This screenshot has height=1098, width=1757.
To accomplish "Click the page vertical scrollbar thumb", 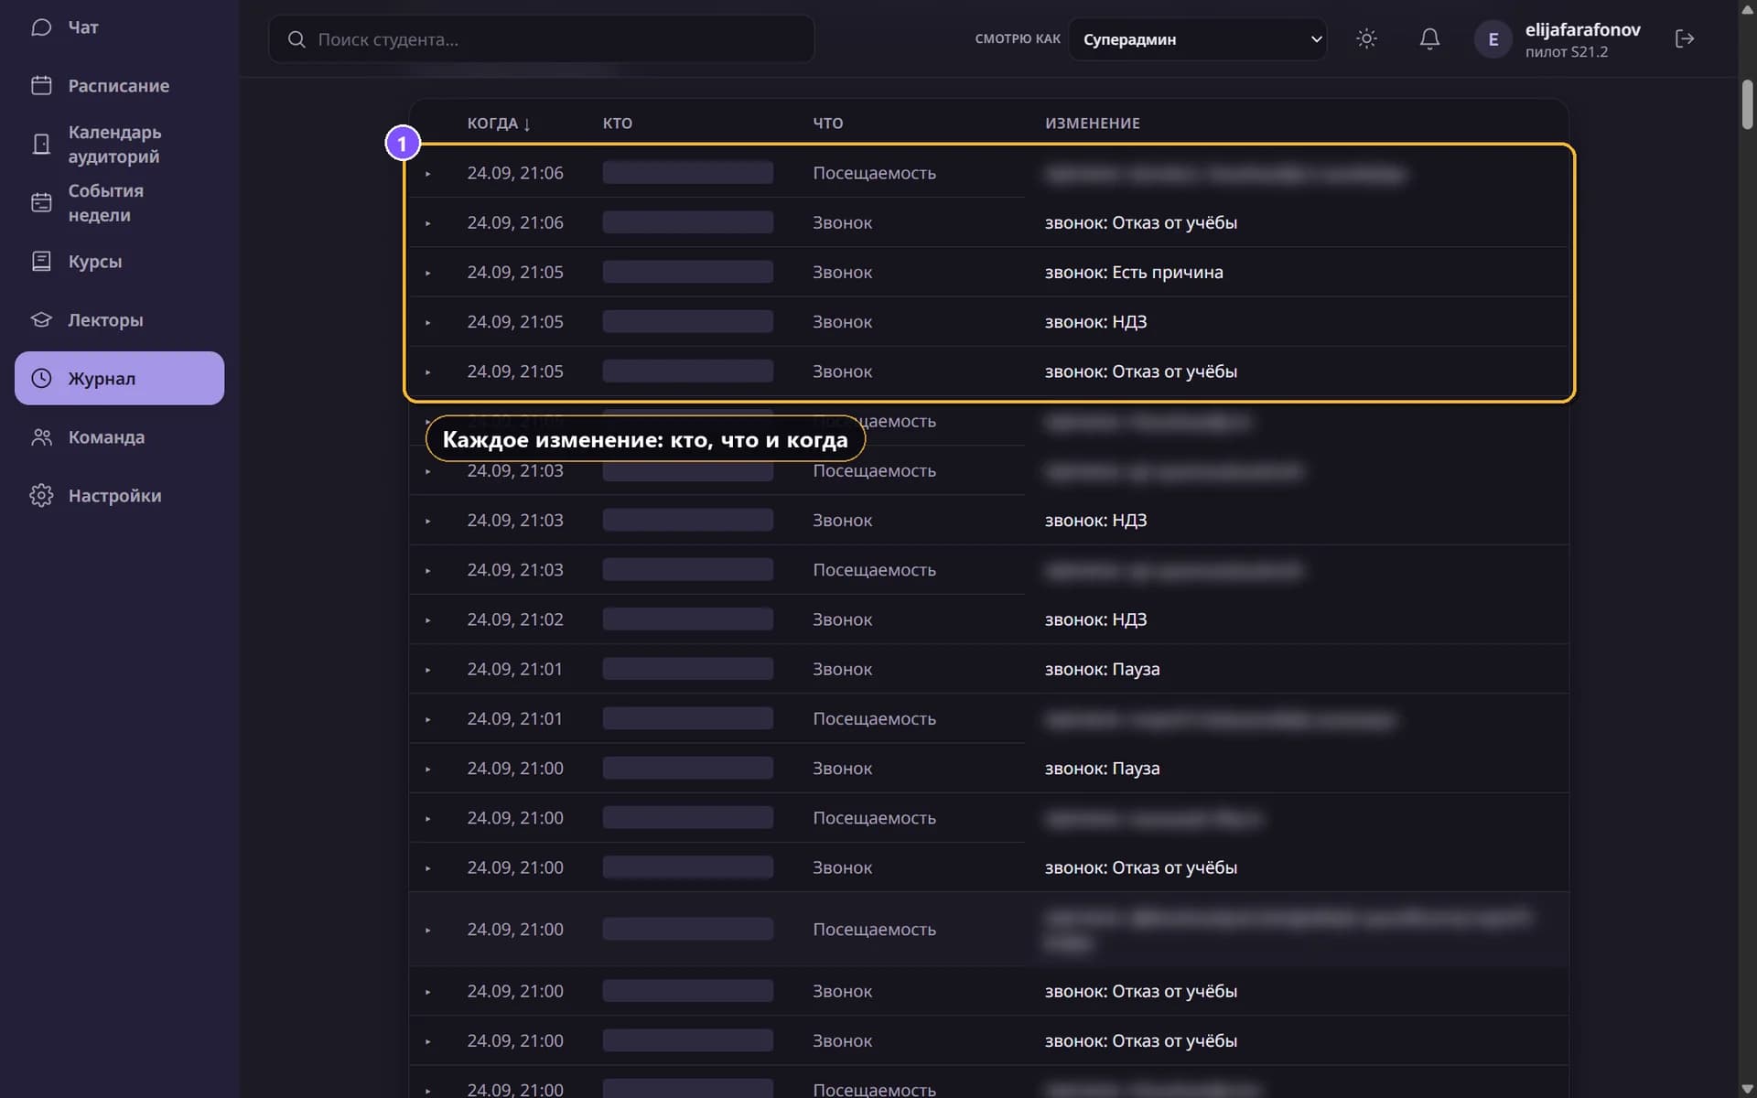I will coord(1747,104).
